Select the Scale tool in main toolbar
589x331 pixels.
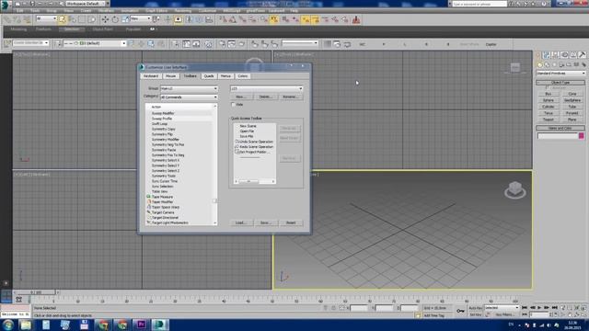point(125,19)
